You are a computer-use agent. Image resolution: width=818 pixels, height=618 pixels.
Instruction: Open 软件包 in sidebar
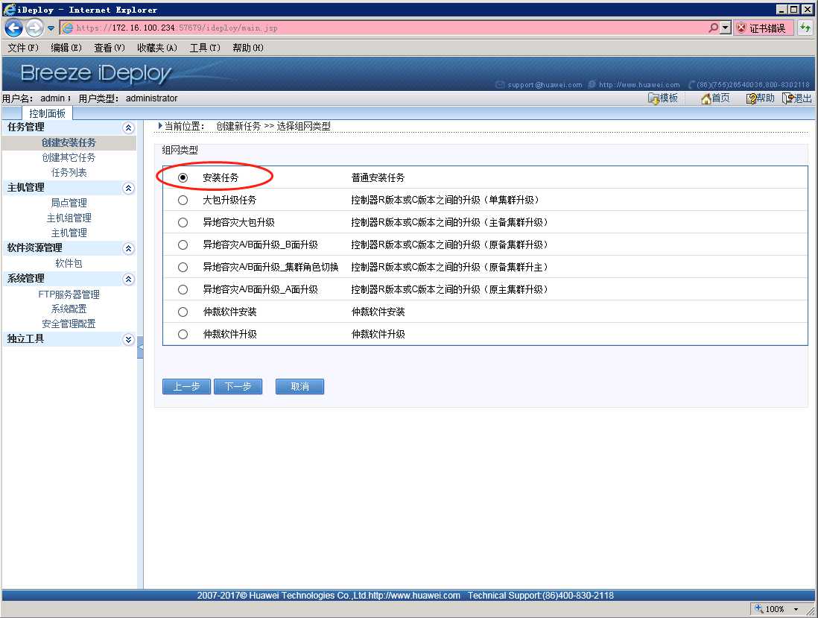pyautogui.click(x=69, y=263)
